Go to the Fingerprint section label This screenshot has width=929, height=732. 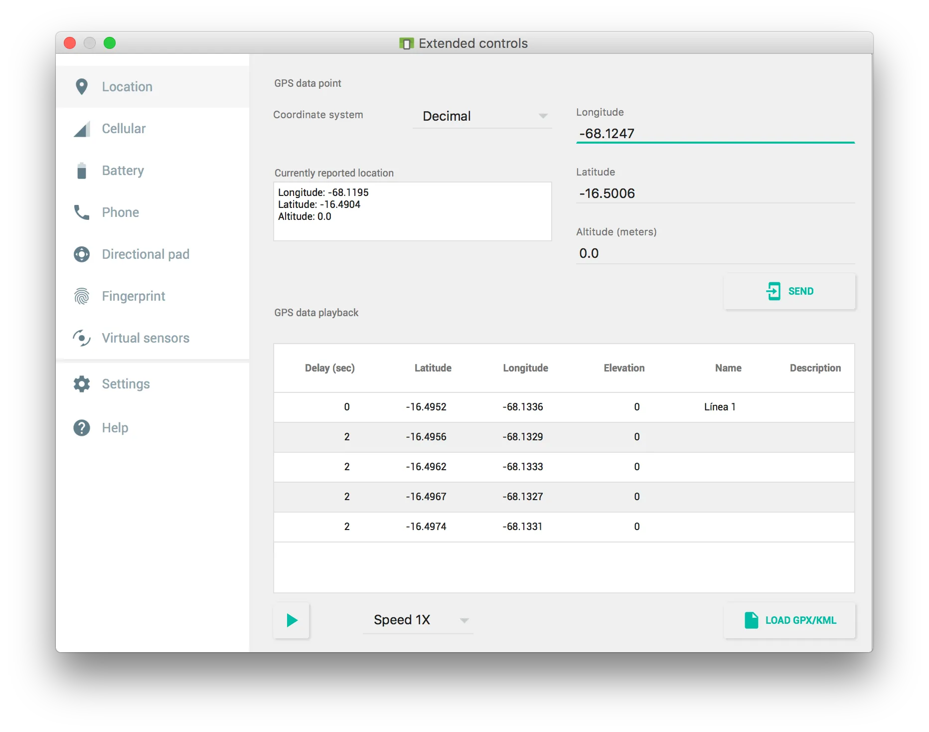[134, 296]
